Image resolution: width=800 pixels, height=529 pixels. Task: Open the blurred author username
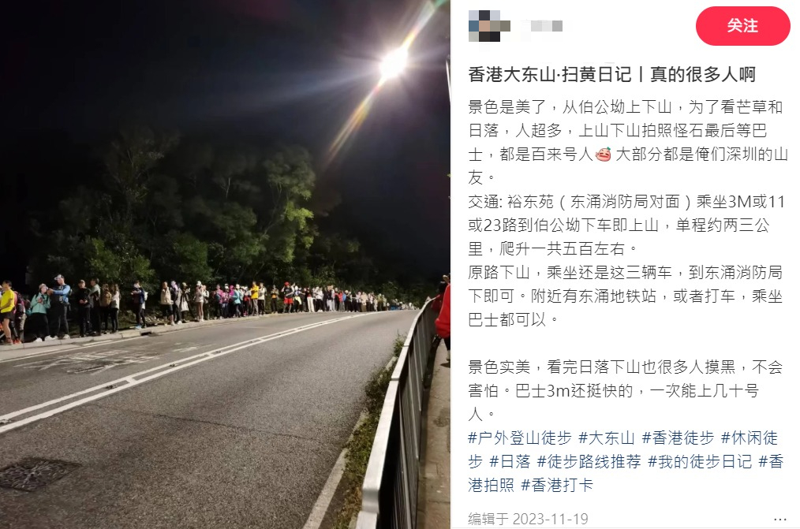(546, 25)
